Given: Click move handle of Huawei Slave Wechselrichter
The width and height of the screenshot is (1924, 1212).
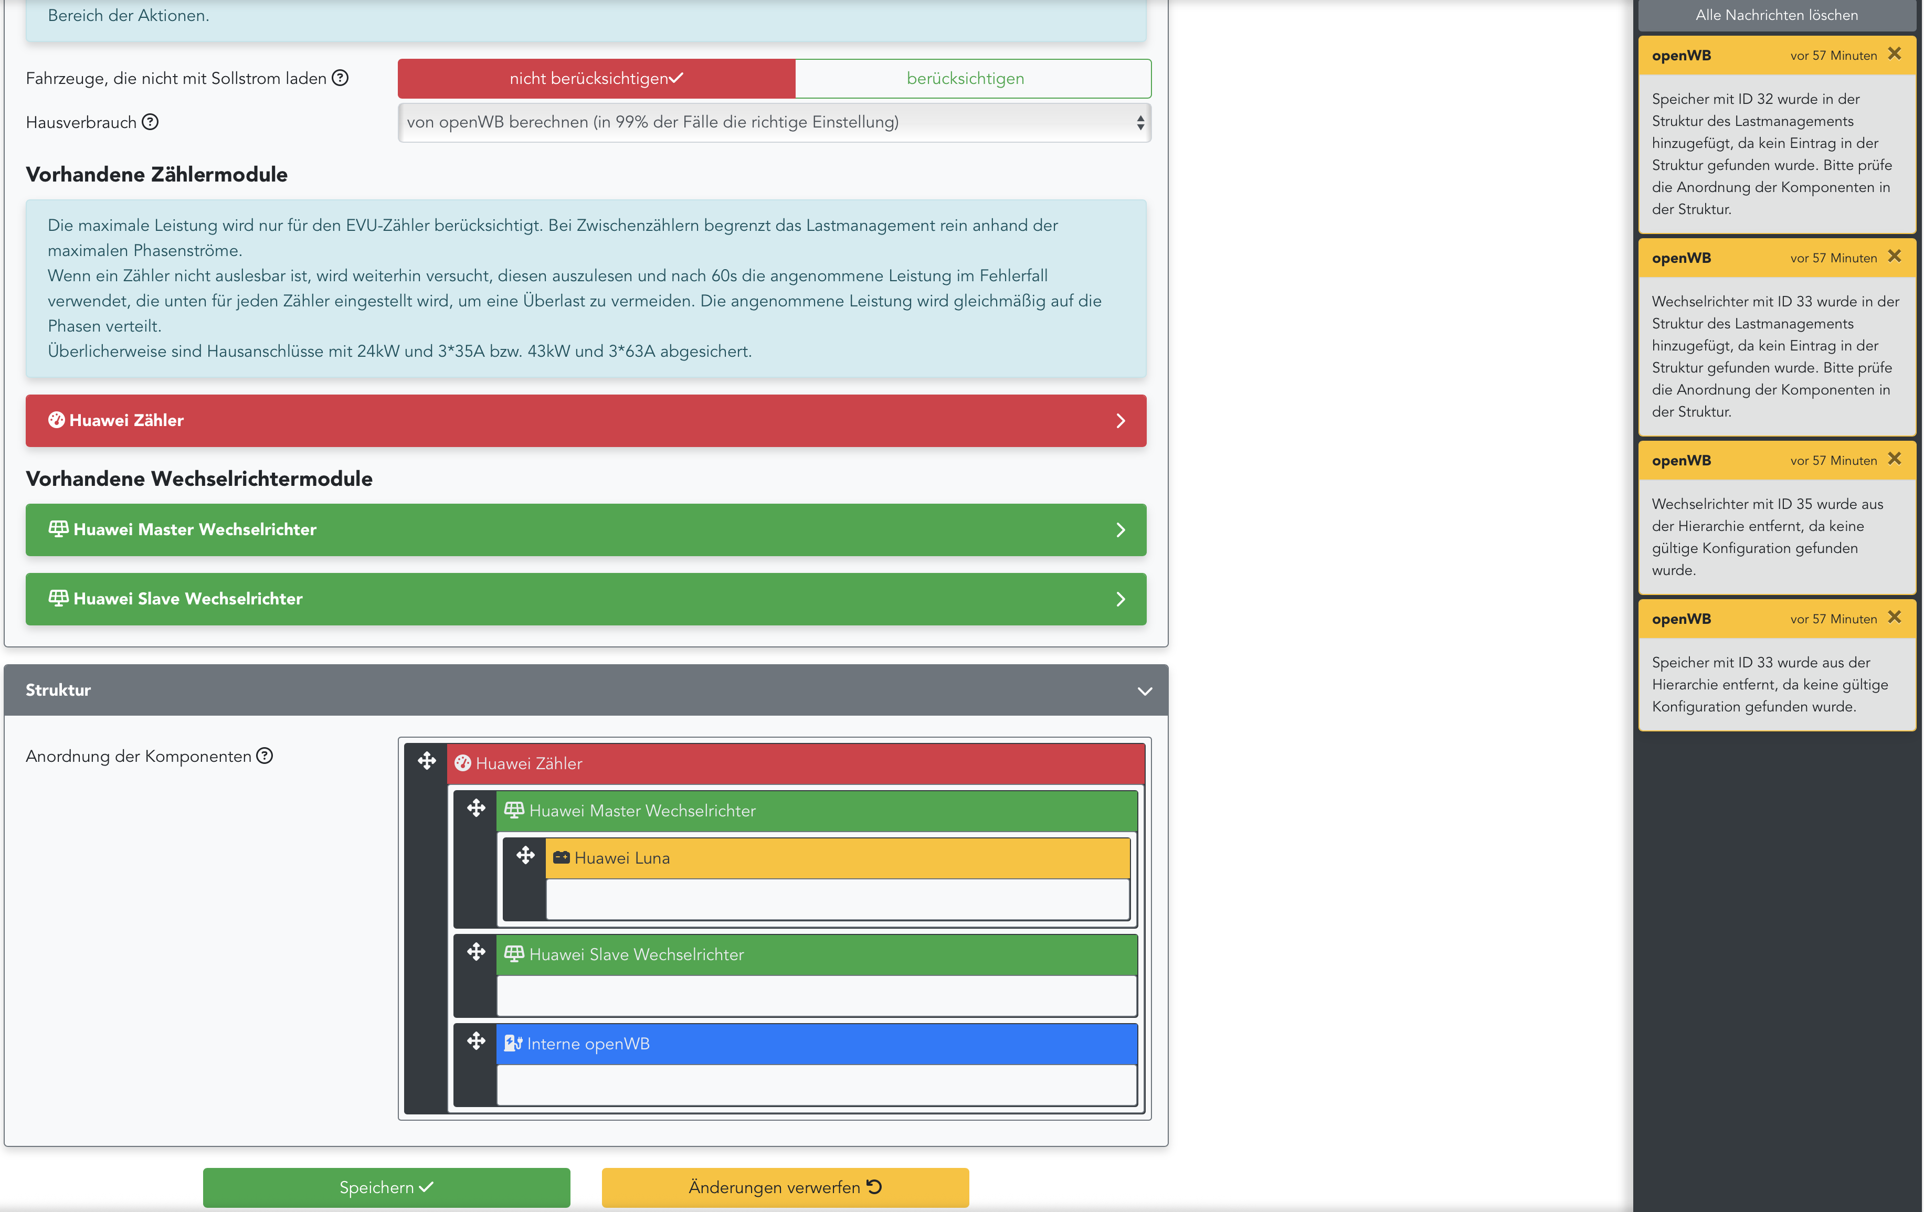Looking at the screenshot, I should coord(476,952).
